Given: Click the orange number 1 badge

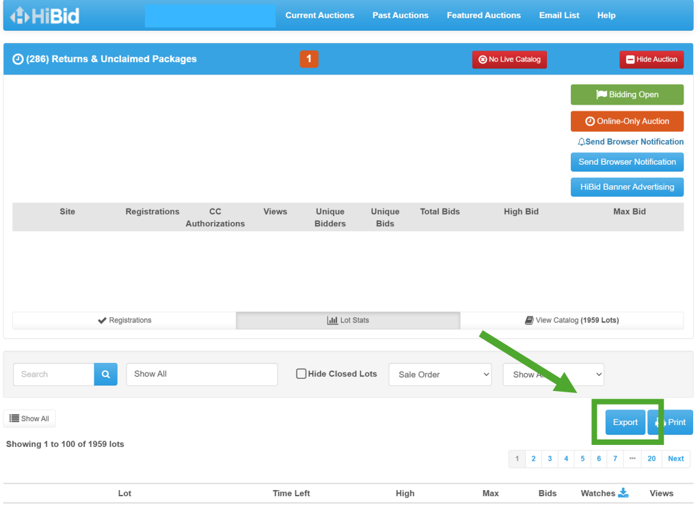Looking at the screenshot, I should pos(308,59).
